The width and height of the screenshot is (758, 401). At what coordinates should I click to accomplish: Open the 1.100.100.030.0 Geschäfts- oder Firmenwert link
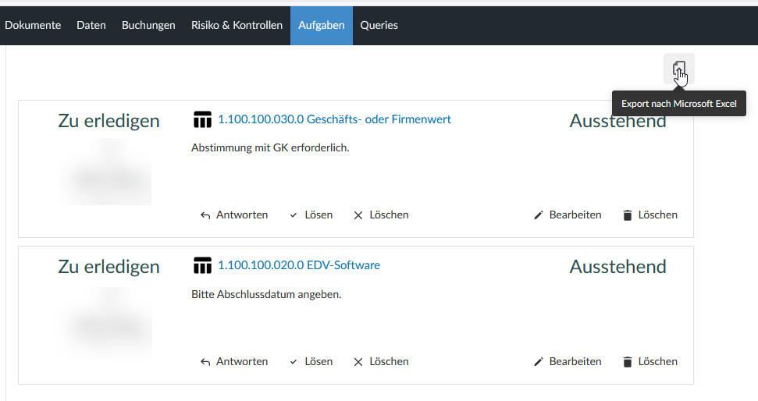coord(335,119)
